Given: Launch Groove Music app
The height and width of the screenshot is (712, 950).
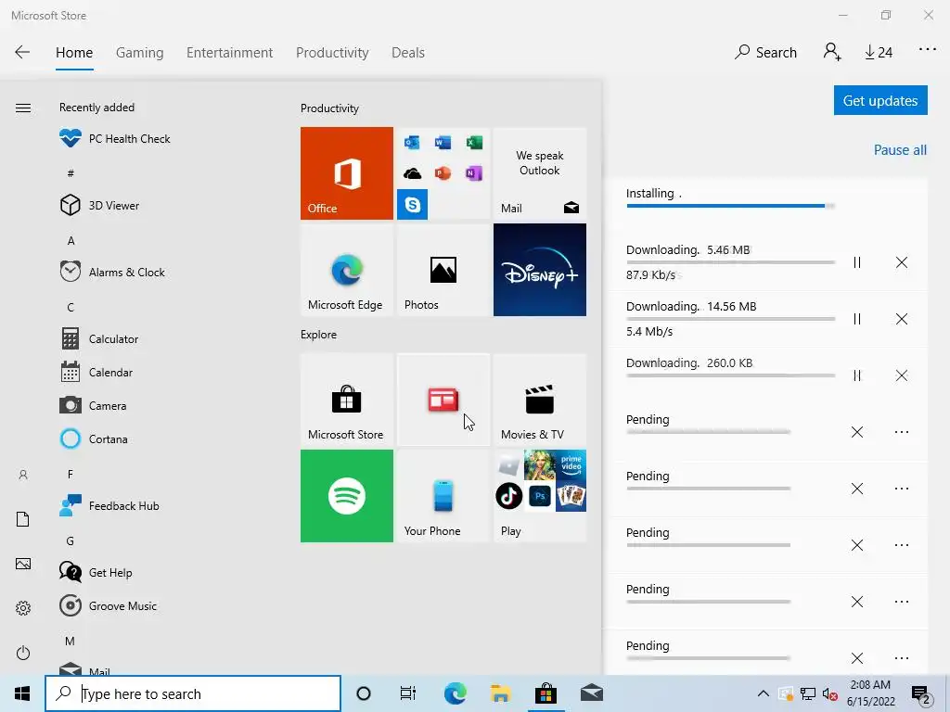Looking at the screenshot, I should click(109, 605).
